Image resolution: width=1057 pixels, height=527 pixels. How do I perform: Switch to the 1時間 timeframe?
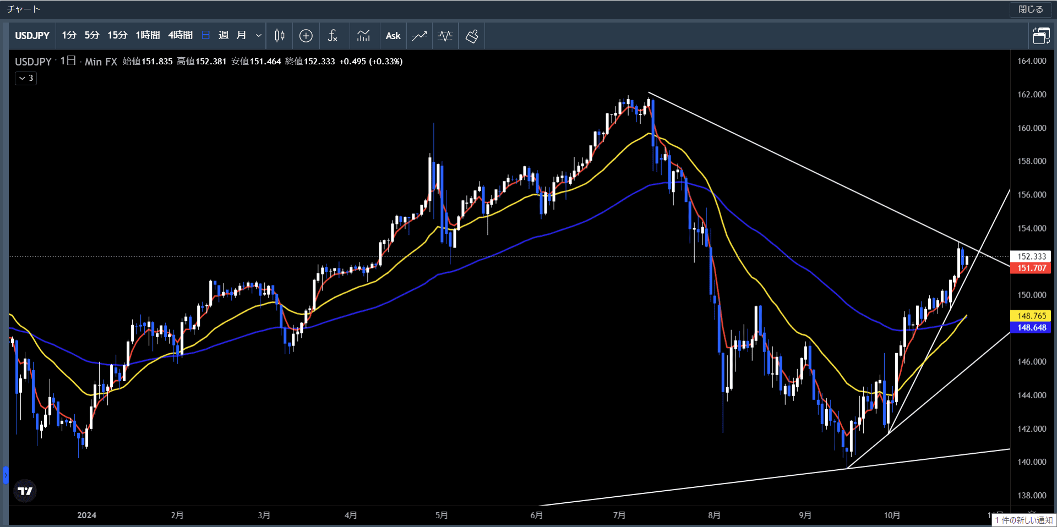click(148, 36)
